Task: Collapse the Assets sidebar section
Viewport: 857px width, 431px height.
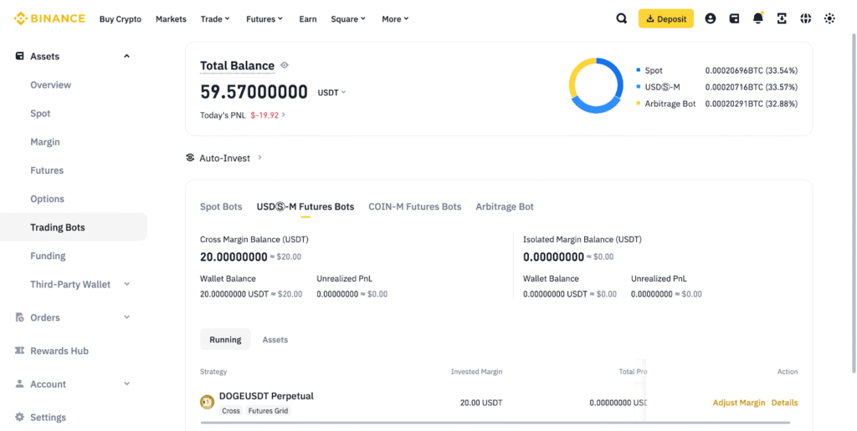Action: (x=126, y=56)
